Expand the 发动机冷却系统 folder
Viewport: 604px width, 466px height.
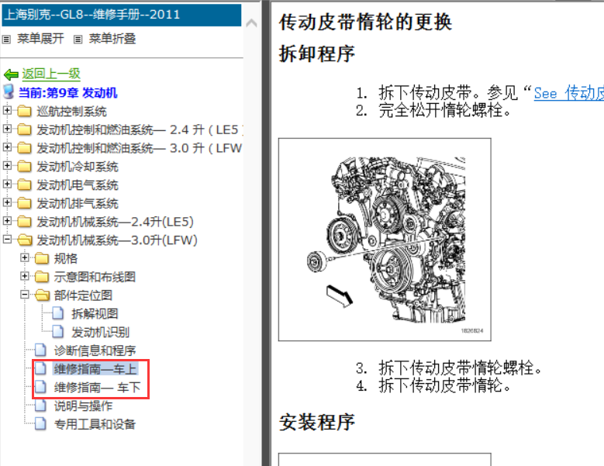click(7, 166)
